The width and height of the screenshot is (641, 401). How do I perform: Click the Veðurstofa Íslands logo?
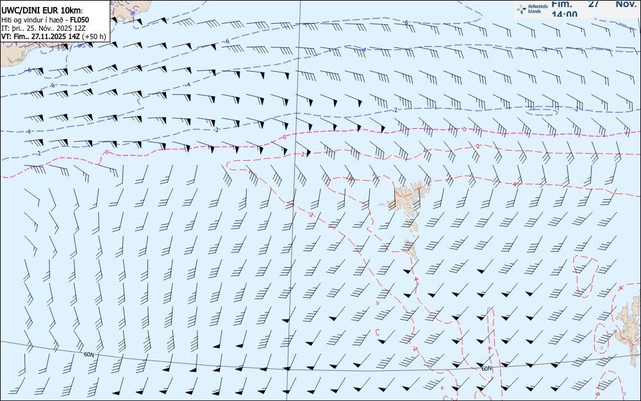pos(533,9)
